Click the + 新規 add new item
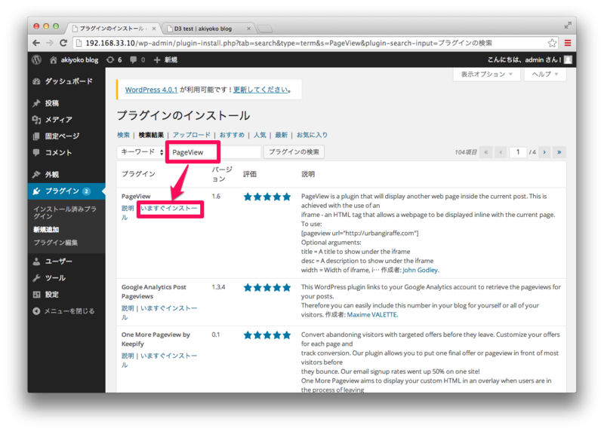Image resolution: width=604 pixels, height=431 pixels. click(165, 60)
